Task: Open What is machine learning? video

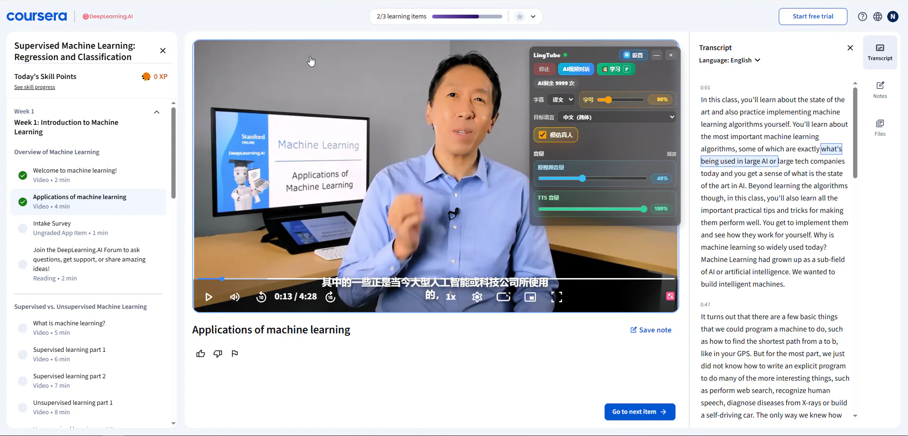Action: [88, 328]
